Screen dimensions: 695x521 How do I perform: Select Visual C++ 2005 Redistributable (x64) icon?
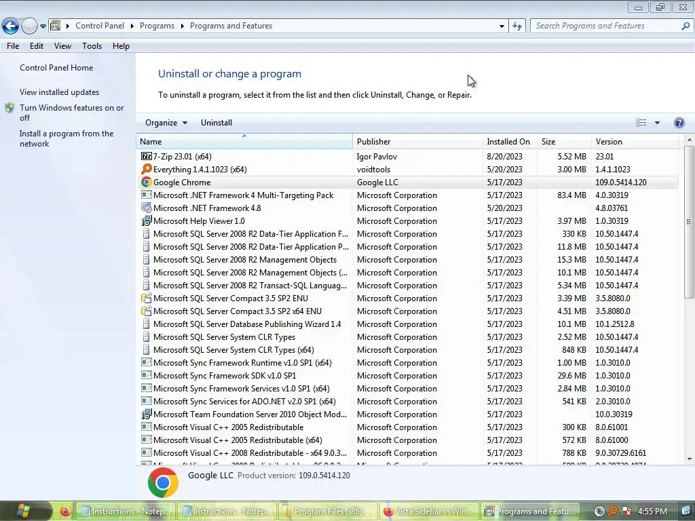tap(147, 440)
